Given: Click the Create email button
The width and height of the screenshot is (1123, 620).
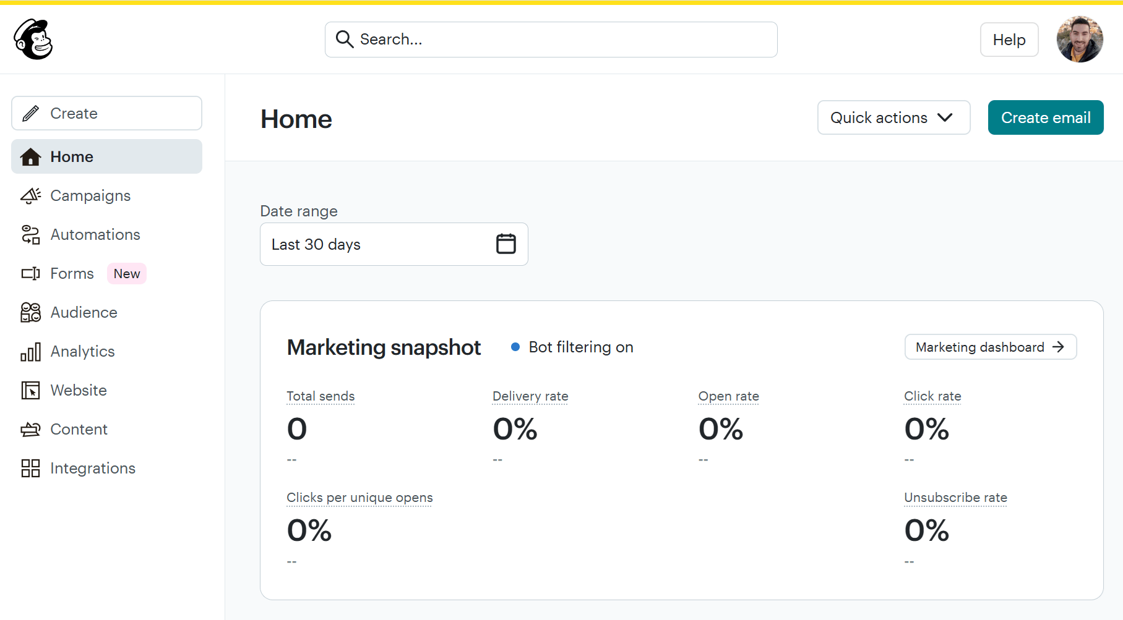Looking at the screenshot, I should click(x=1045, y=117).
